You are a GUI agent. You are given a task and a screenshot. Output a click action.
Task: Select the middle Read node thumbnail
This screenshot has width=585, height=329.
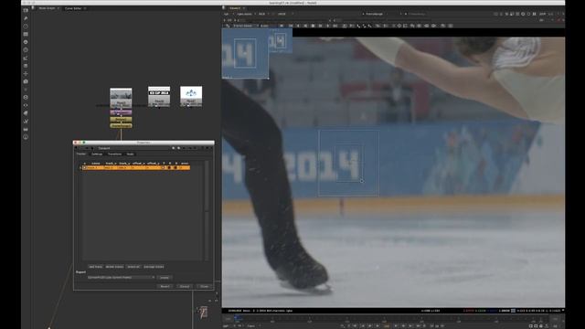coord(159,96)
